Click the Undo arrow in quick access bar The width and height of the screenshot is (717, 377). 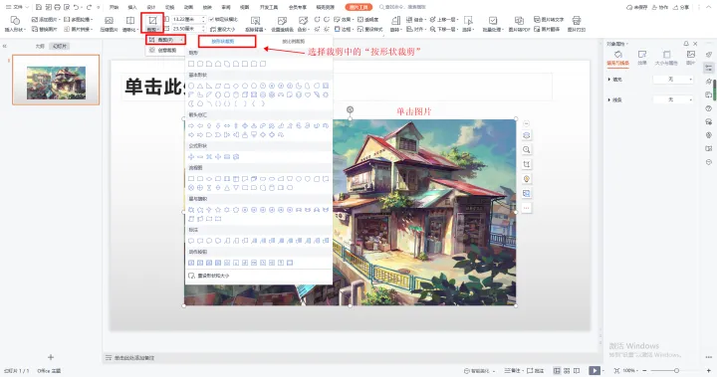(76, 7)
